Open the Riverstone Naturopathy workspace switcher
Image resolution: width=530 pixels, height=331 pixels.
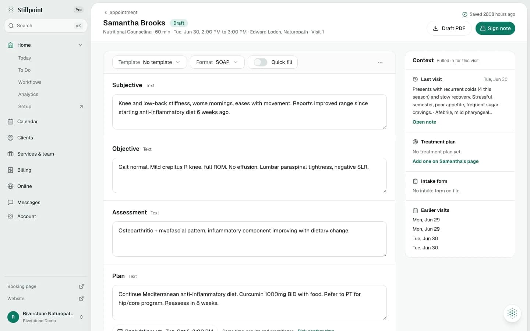click(46, 317)
